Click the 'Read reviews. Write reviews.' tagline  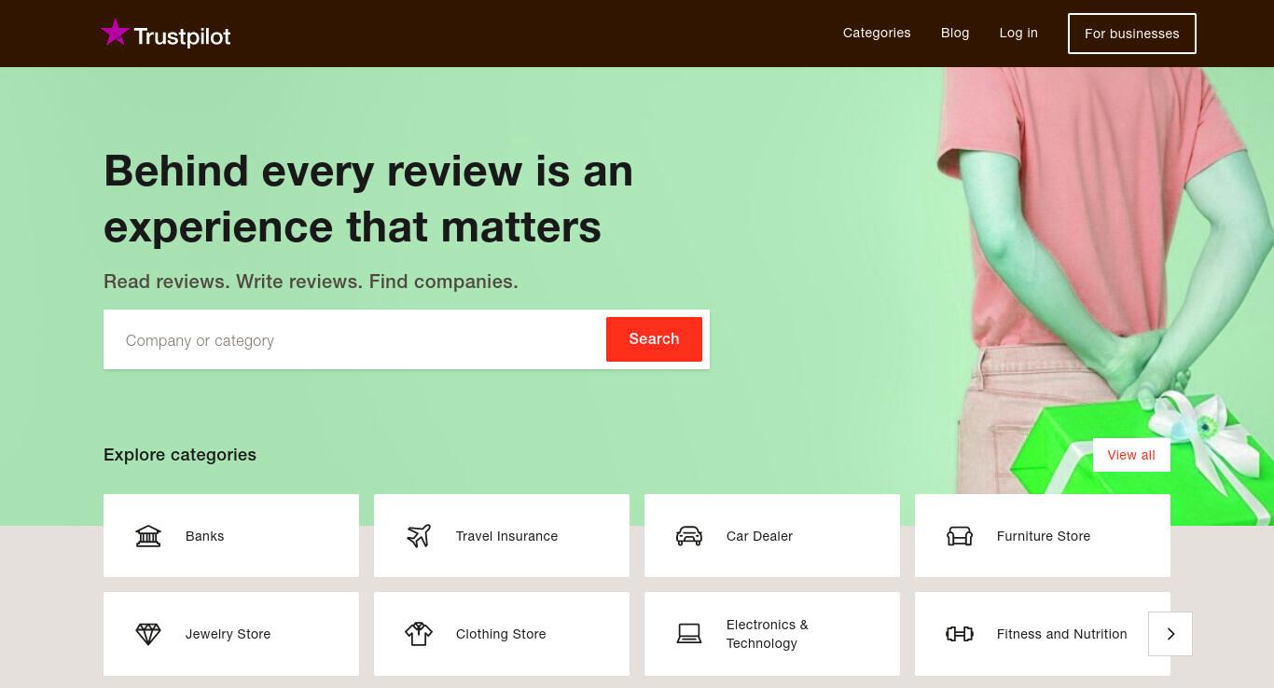[311, 282]
